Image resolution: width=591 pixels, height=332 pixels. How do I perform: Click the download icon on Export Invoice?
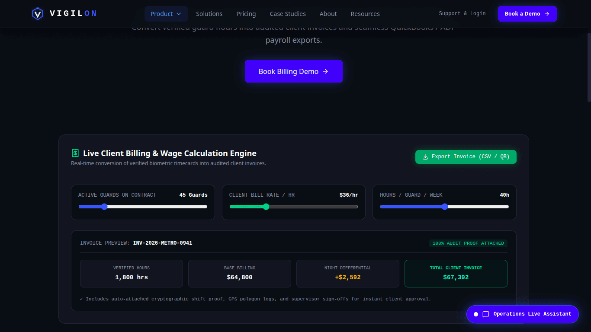[425, 157]
